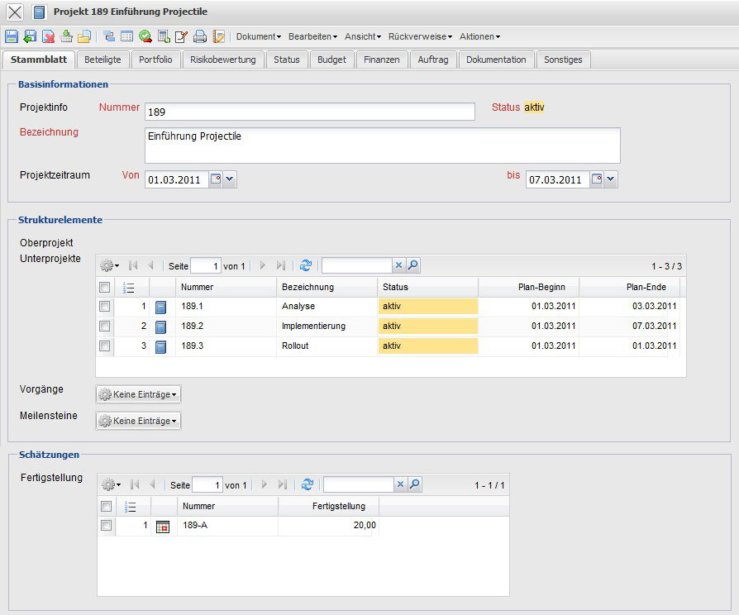Open the project icon for row 189.2
The image size is (739, 615).
tap(161, 327)
